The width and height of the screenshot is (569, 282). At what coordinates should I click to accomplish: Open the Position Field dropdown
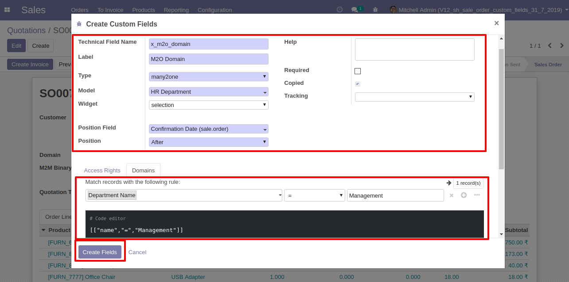pyautogui.click(x=209, y=129)
